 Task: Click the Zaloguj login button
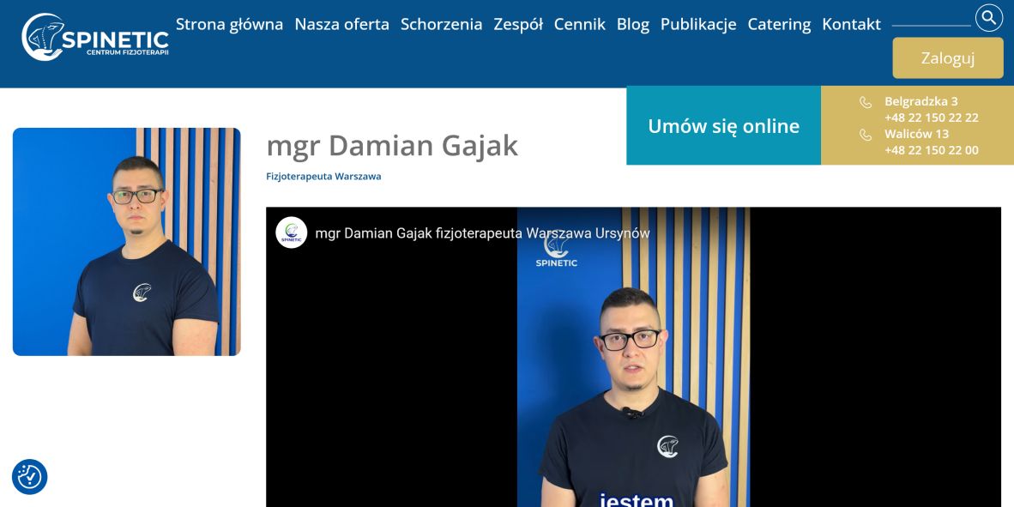(x=948, y=58)
